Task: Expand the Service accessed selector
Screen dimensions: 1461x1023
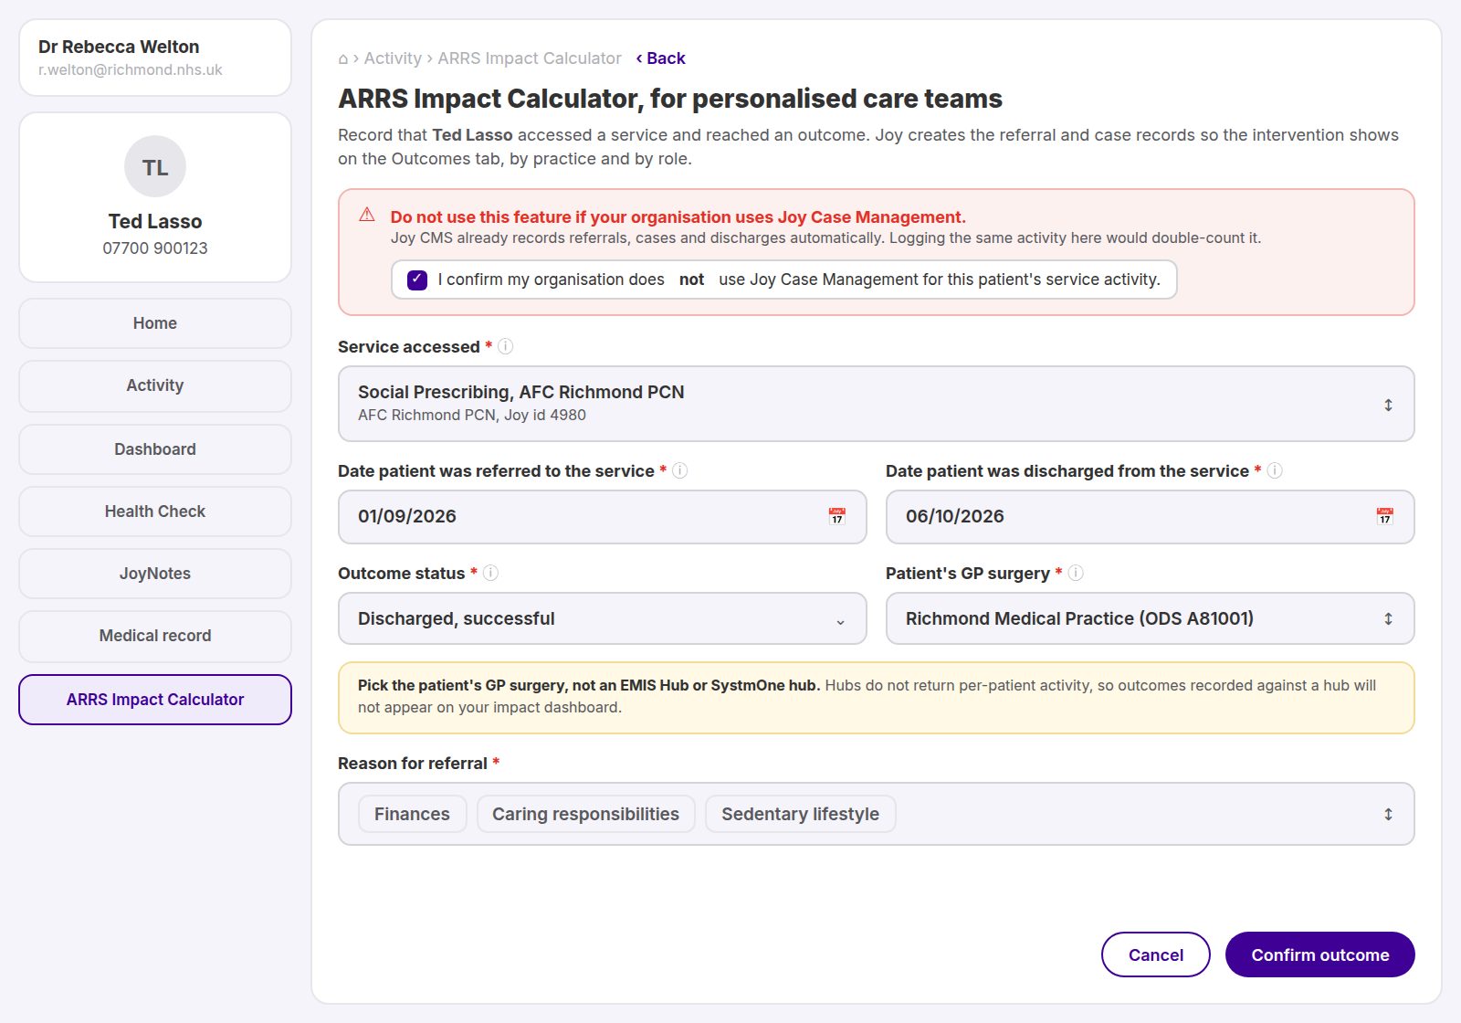Action: click(x=877, y=404)
